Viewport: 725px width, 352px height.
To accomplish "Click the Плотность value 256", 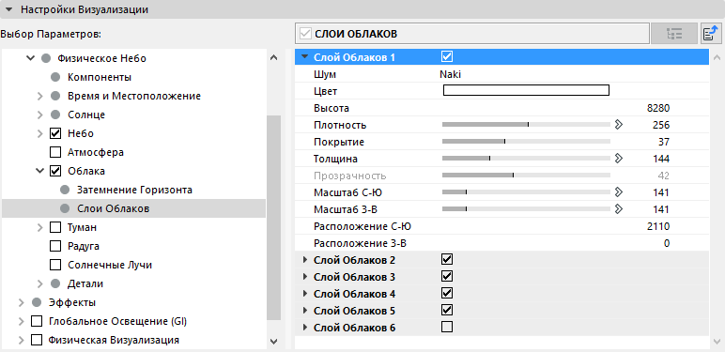I will 661,125.
